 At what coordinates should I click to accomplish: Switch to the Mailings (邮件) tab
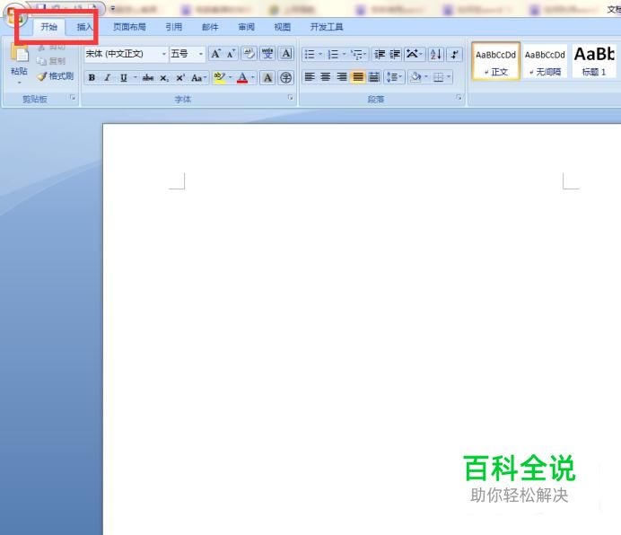[210, 27]
